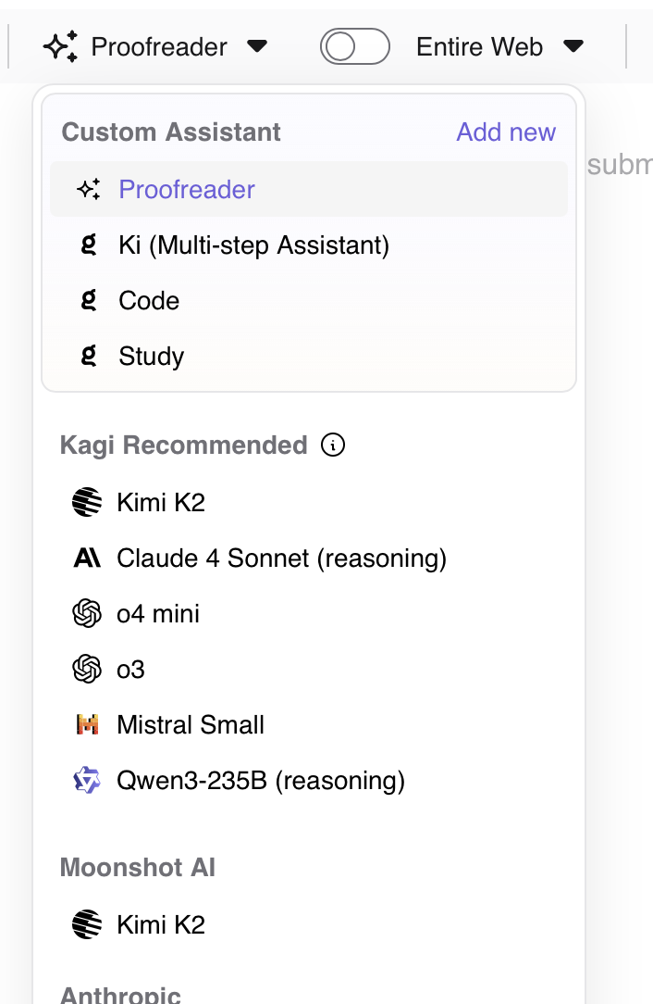Select Ki (Multi-step Assistant) from list
This screenshot has width=653, height=1004.
click(253, 245)
